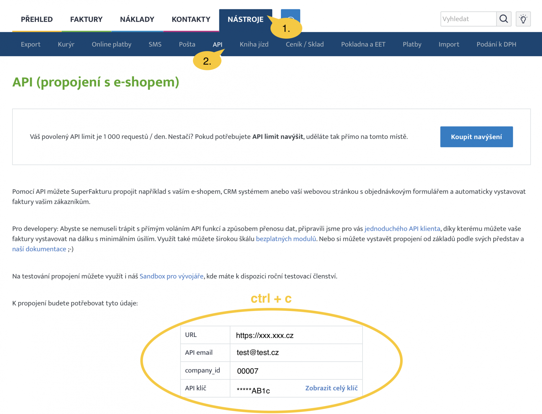542x414 pixels.
Task: Select Online platby submenu item
Action: click(x=111, y=44)
